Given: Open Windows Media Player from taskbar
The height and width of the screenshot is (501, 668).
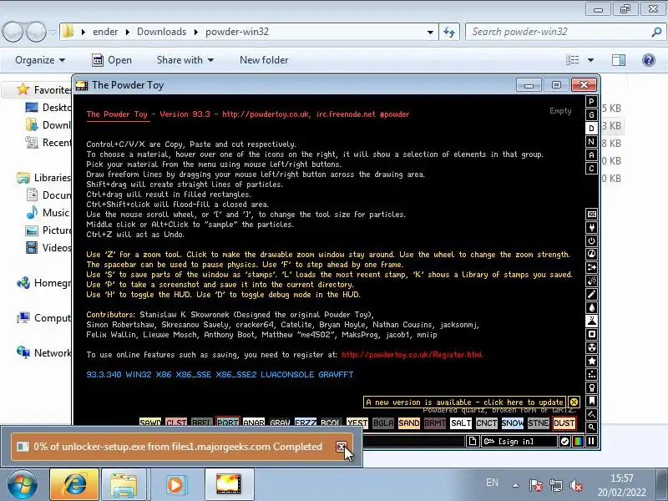Looking at the screenshot, I should [175, 484].
